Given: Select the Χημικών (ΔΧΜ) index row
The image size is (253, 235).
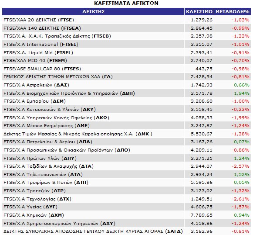Looking at the screenshot, I should coord(126,215).
